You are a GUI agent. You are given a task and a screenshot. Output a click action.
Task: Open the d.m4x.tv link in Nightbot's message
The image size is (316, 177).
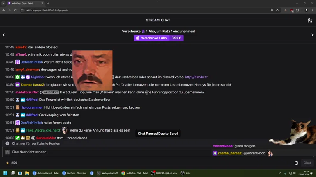click(196, 77)
